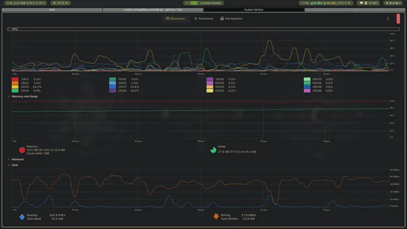Change the CPU4 green color swatch

click(15, 91)
